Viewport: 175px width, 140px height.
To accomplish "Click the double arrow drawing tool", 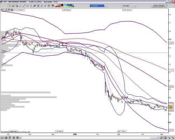I will click(x=45, y=6).
